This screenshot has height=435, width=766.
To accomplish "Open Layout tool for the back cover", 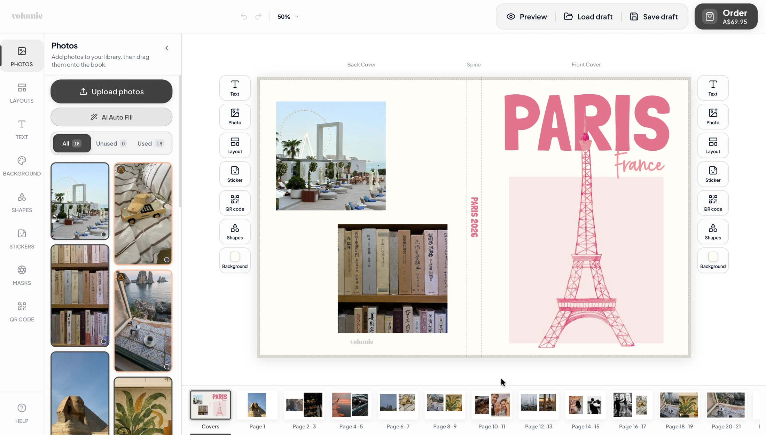I will (235, 145).
